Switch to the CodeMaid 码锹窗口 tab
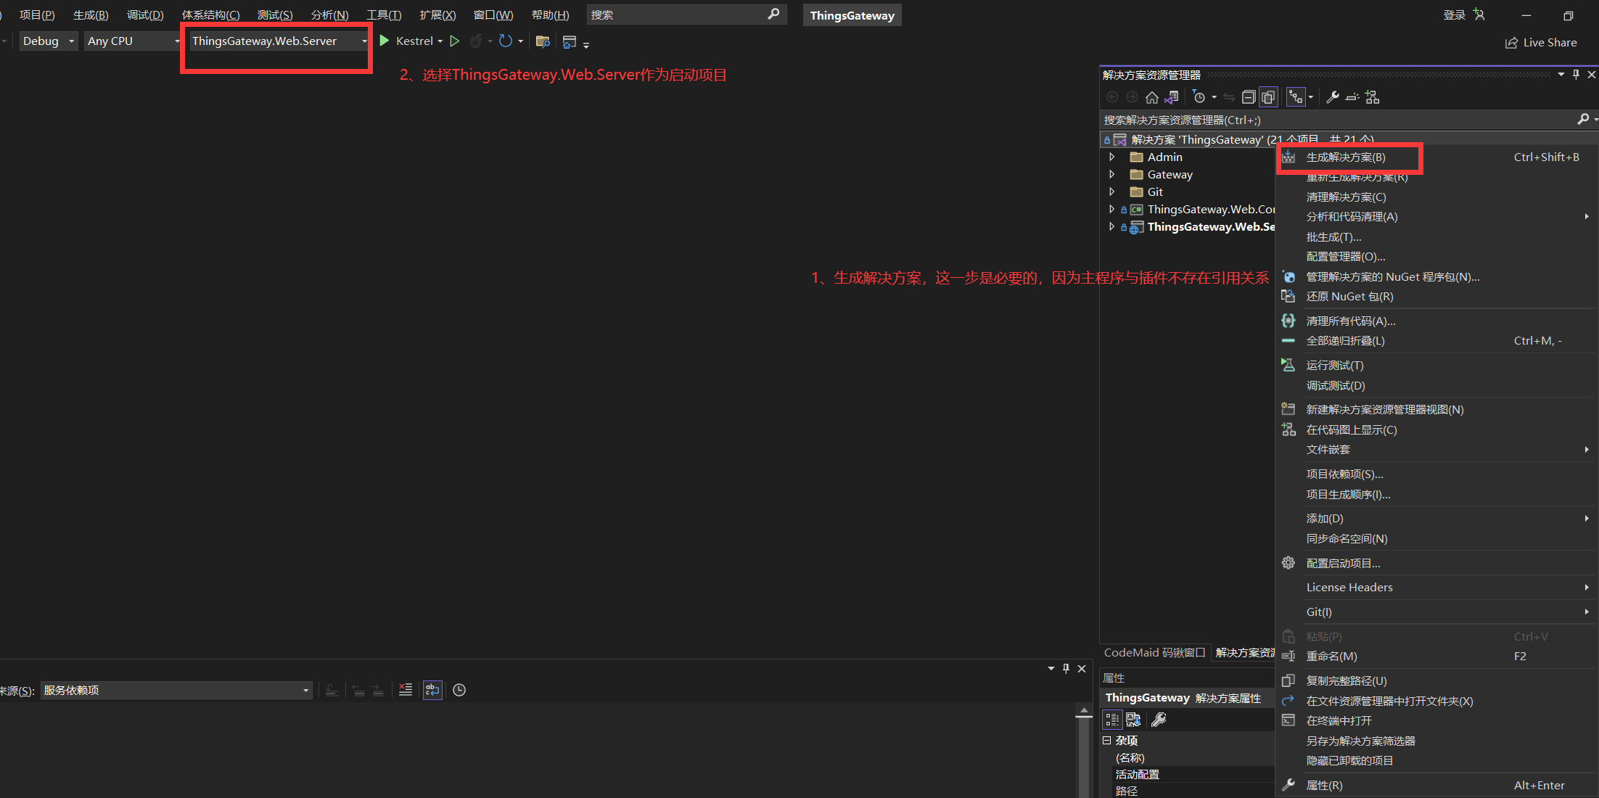 click(x=1154, y=653)
